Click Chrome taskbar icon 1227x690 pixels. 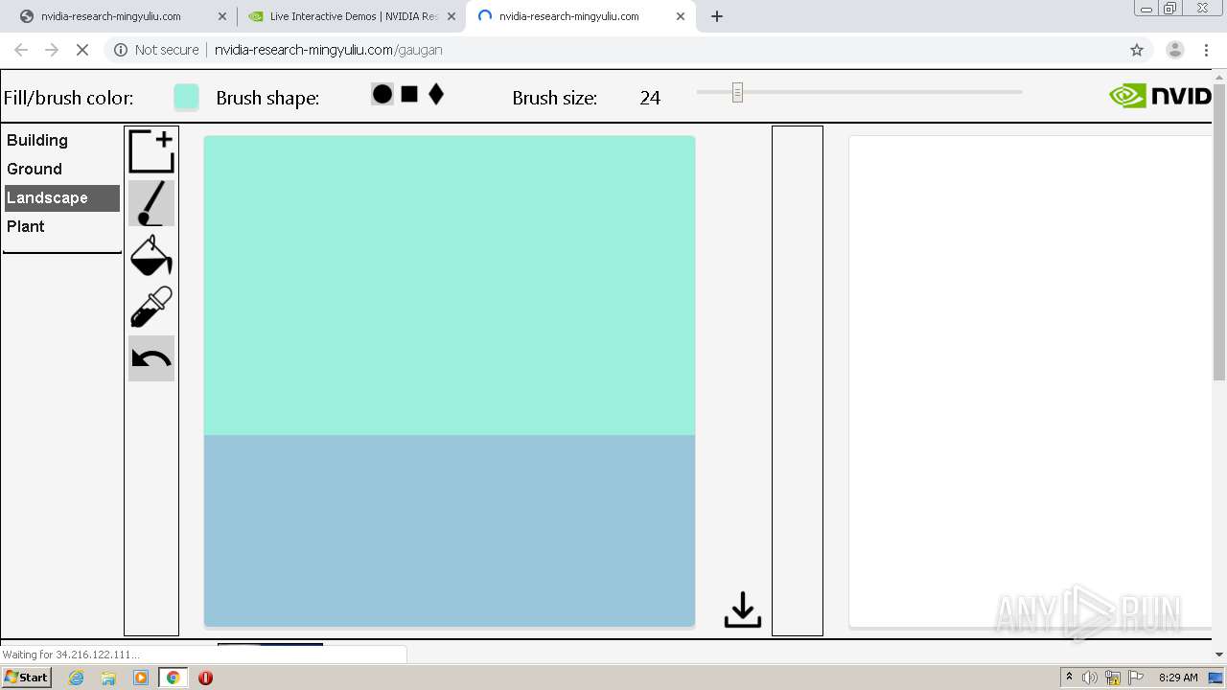[x=173, y=678]
